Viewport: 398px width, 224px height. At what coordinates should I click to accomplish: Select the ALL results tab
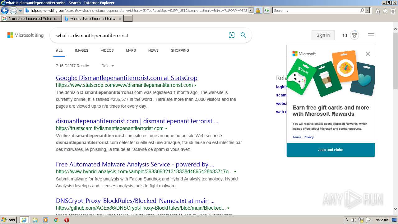click(x=59, y=50)
